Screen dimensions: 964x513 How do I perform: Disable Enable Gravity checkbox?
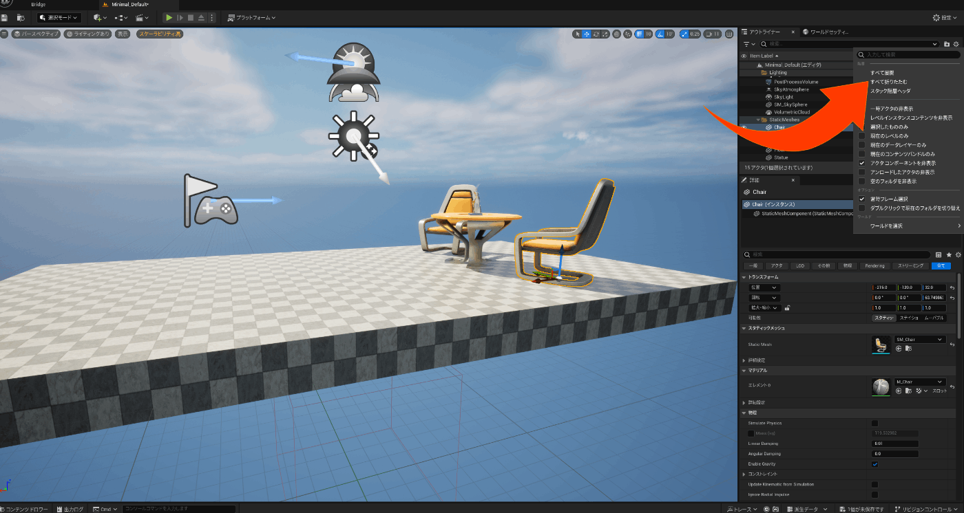point(874,464)
